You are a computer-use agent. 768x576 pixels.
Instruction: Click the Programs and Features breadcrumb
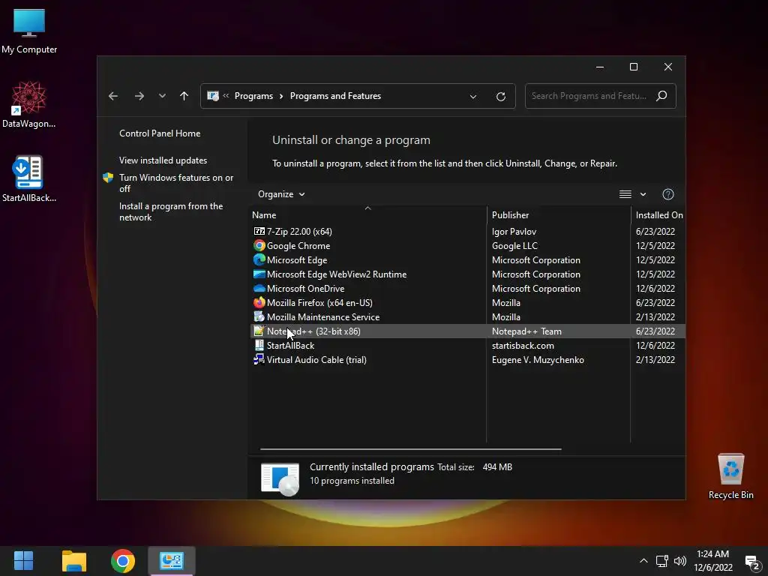pos(335,96)
